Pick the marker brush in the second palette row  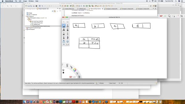[x=64, y=30]
